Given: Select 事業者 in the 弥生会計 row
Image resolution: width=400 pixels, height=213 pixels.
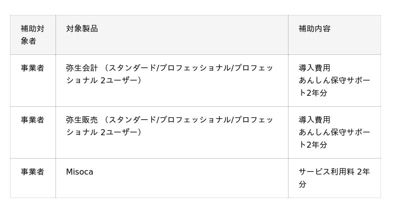Looking at the screenshot, I should (32, 68).
